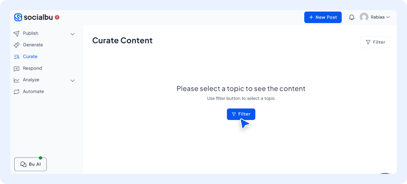This screenshot has width=407, height=184.
Task: Select Automate in the sidebar
Action: (x=33, y=91)
